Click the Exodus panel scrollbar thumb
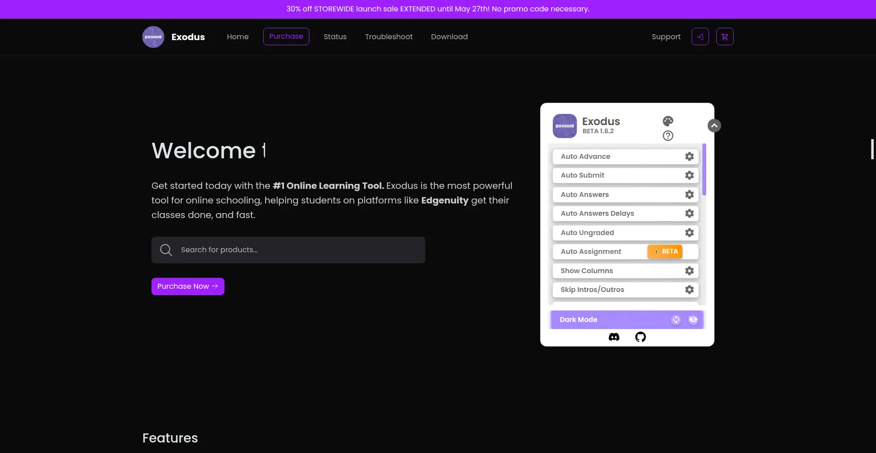 [704, 170]
